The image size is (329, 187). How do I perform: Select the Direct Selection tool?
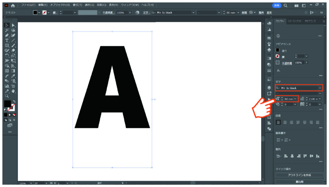point(13,25)
